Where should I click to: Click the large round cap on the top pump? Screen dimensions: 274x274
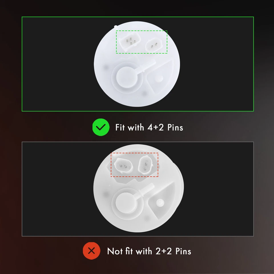pos(127,77)
